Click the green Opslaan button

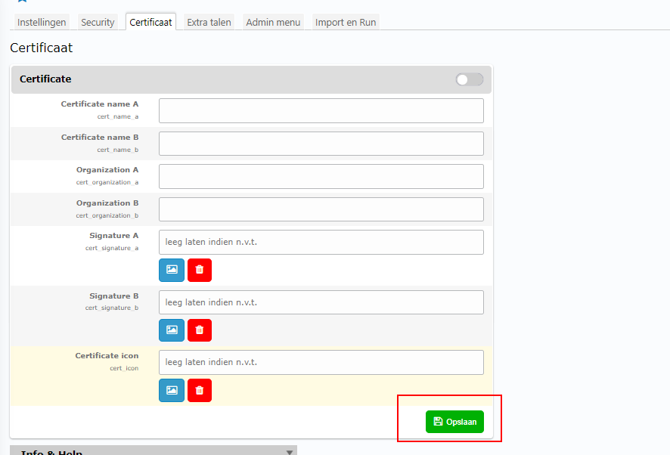pos(454,422)
